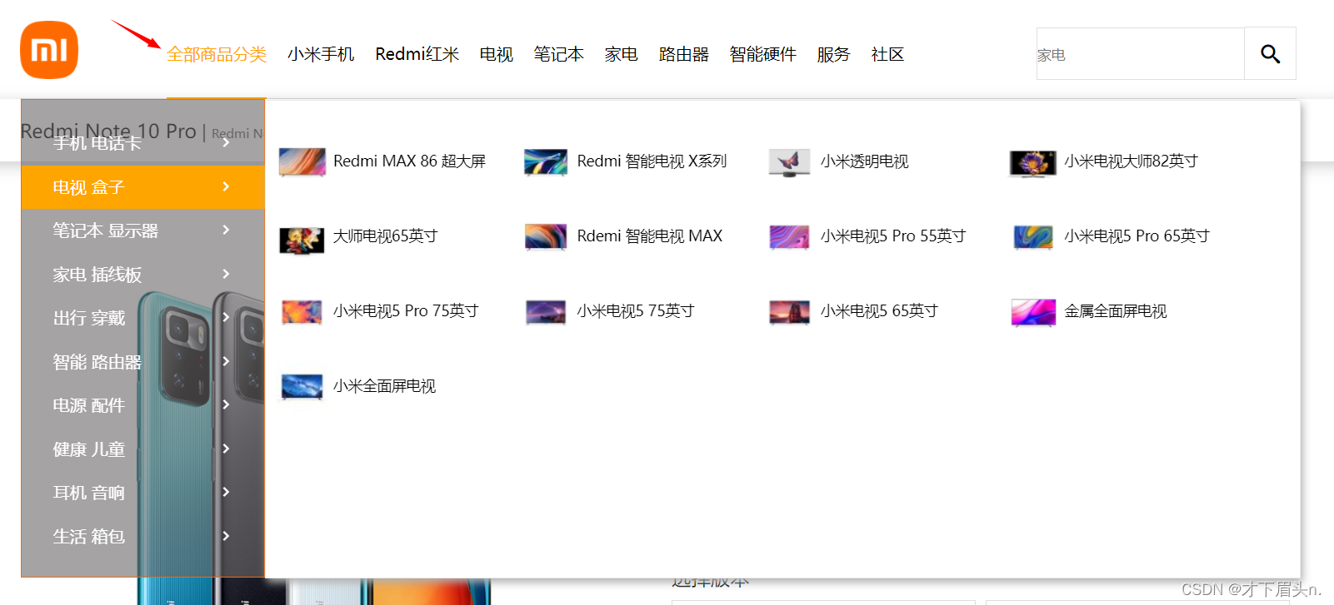This screenshot has height=605, width=1334.
Task: Go to 智能硬件 nav item
Action: 762,54
